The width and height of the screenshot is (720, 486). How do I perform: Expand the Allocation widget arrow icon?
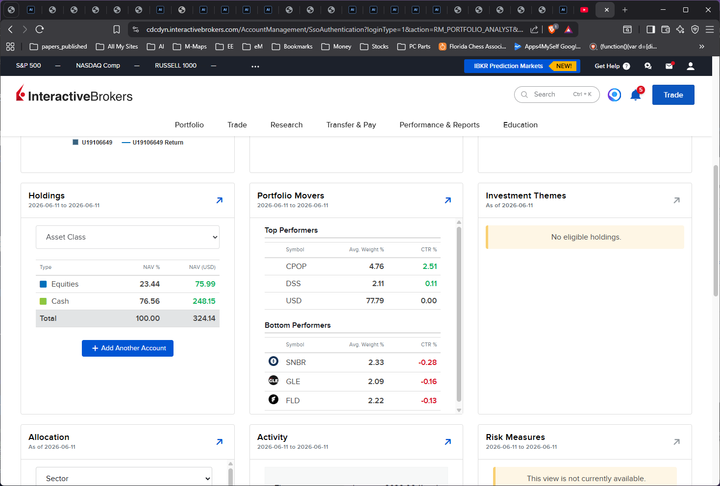click(x=220, y=441)
